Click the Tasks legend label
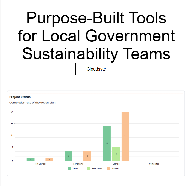This screenshot has height=186, width=191. [75, 169]
